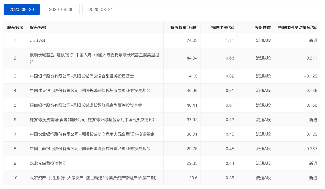Click holding quantity 40.41

pos(192,105)
